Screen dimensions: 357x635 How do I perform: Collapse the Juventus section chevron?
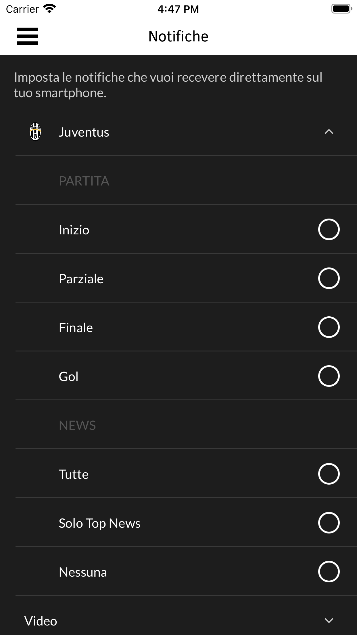coord(329,132)
